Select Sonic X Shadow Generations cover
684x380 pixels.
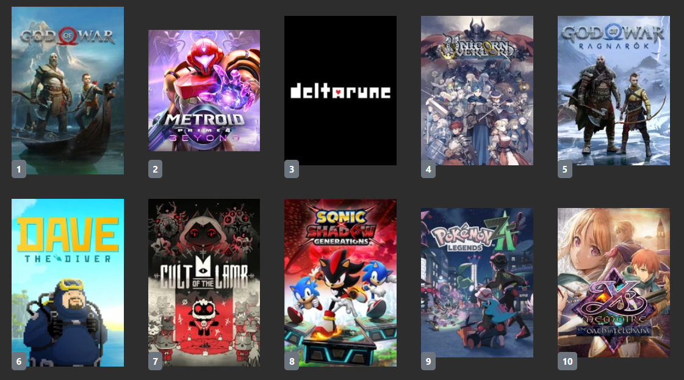[340, 282]
